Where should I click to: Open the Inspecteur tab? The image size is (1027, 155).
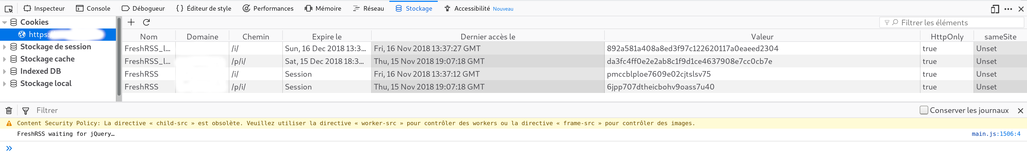(x=44, y=8)
